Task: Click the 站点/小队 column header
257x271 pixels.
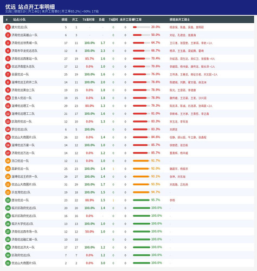Action: click(19, 20)
